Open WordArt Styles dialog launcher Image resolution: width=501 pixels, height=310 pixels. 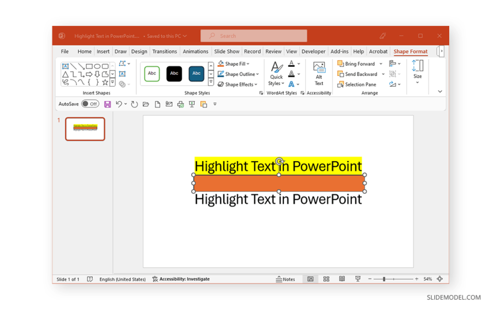coord(302,93)
